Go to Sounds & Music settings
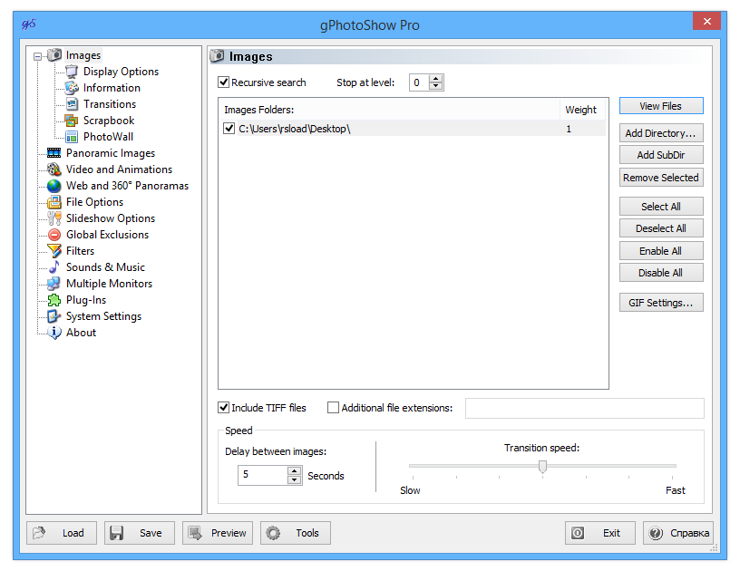Viewport: 740px width, 571px height. [105, 267]
